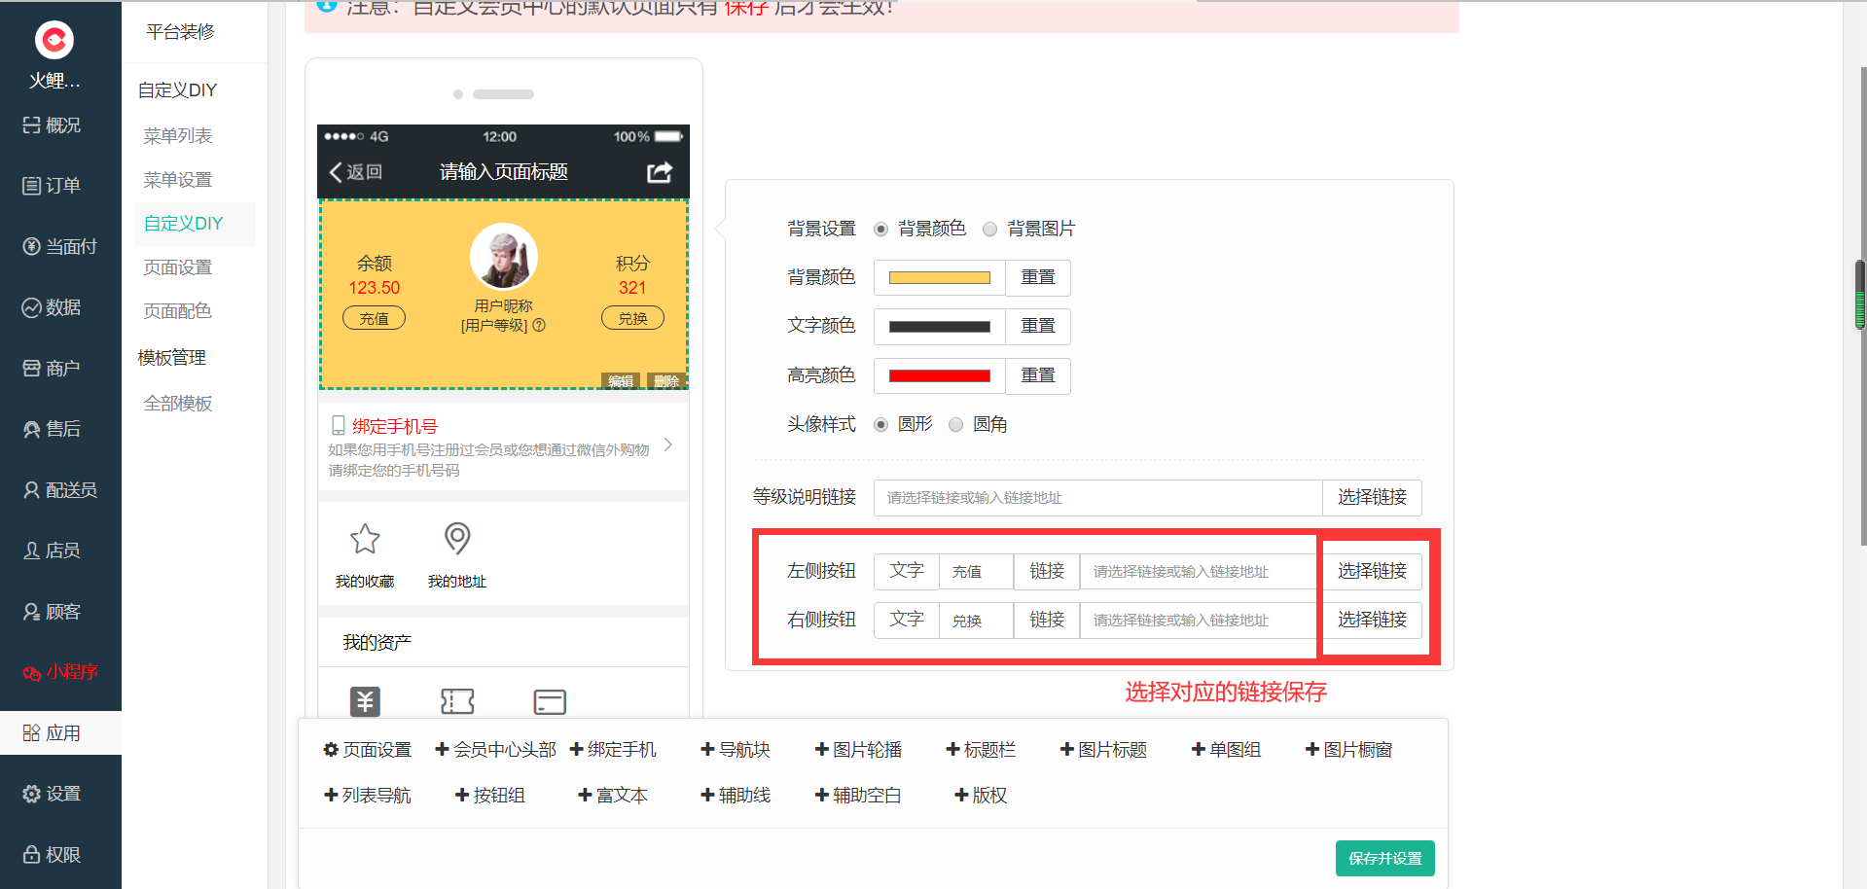Viewport: 1867px width, 889px height.
Task: Click the 配送员 courier sidebar icon
Action: (x=32, y=490)
